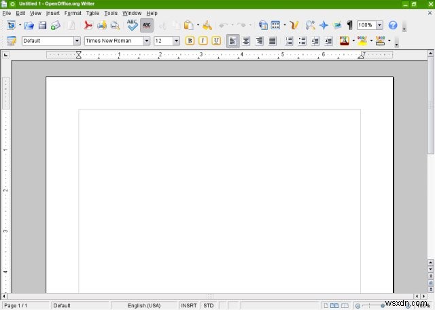Open the Window menu

click(x=132, y=13)
